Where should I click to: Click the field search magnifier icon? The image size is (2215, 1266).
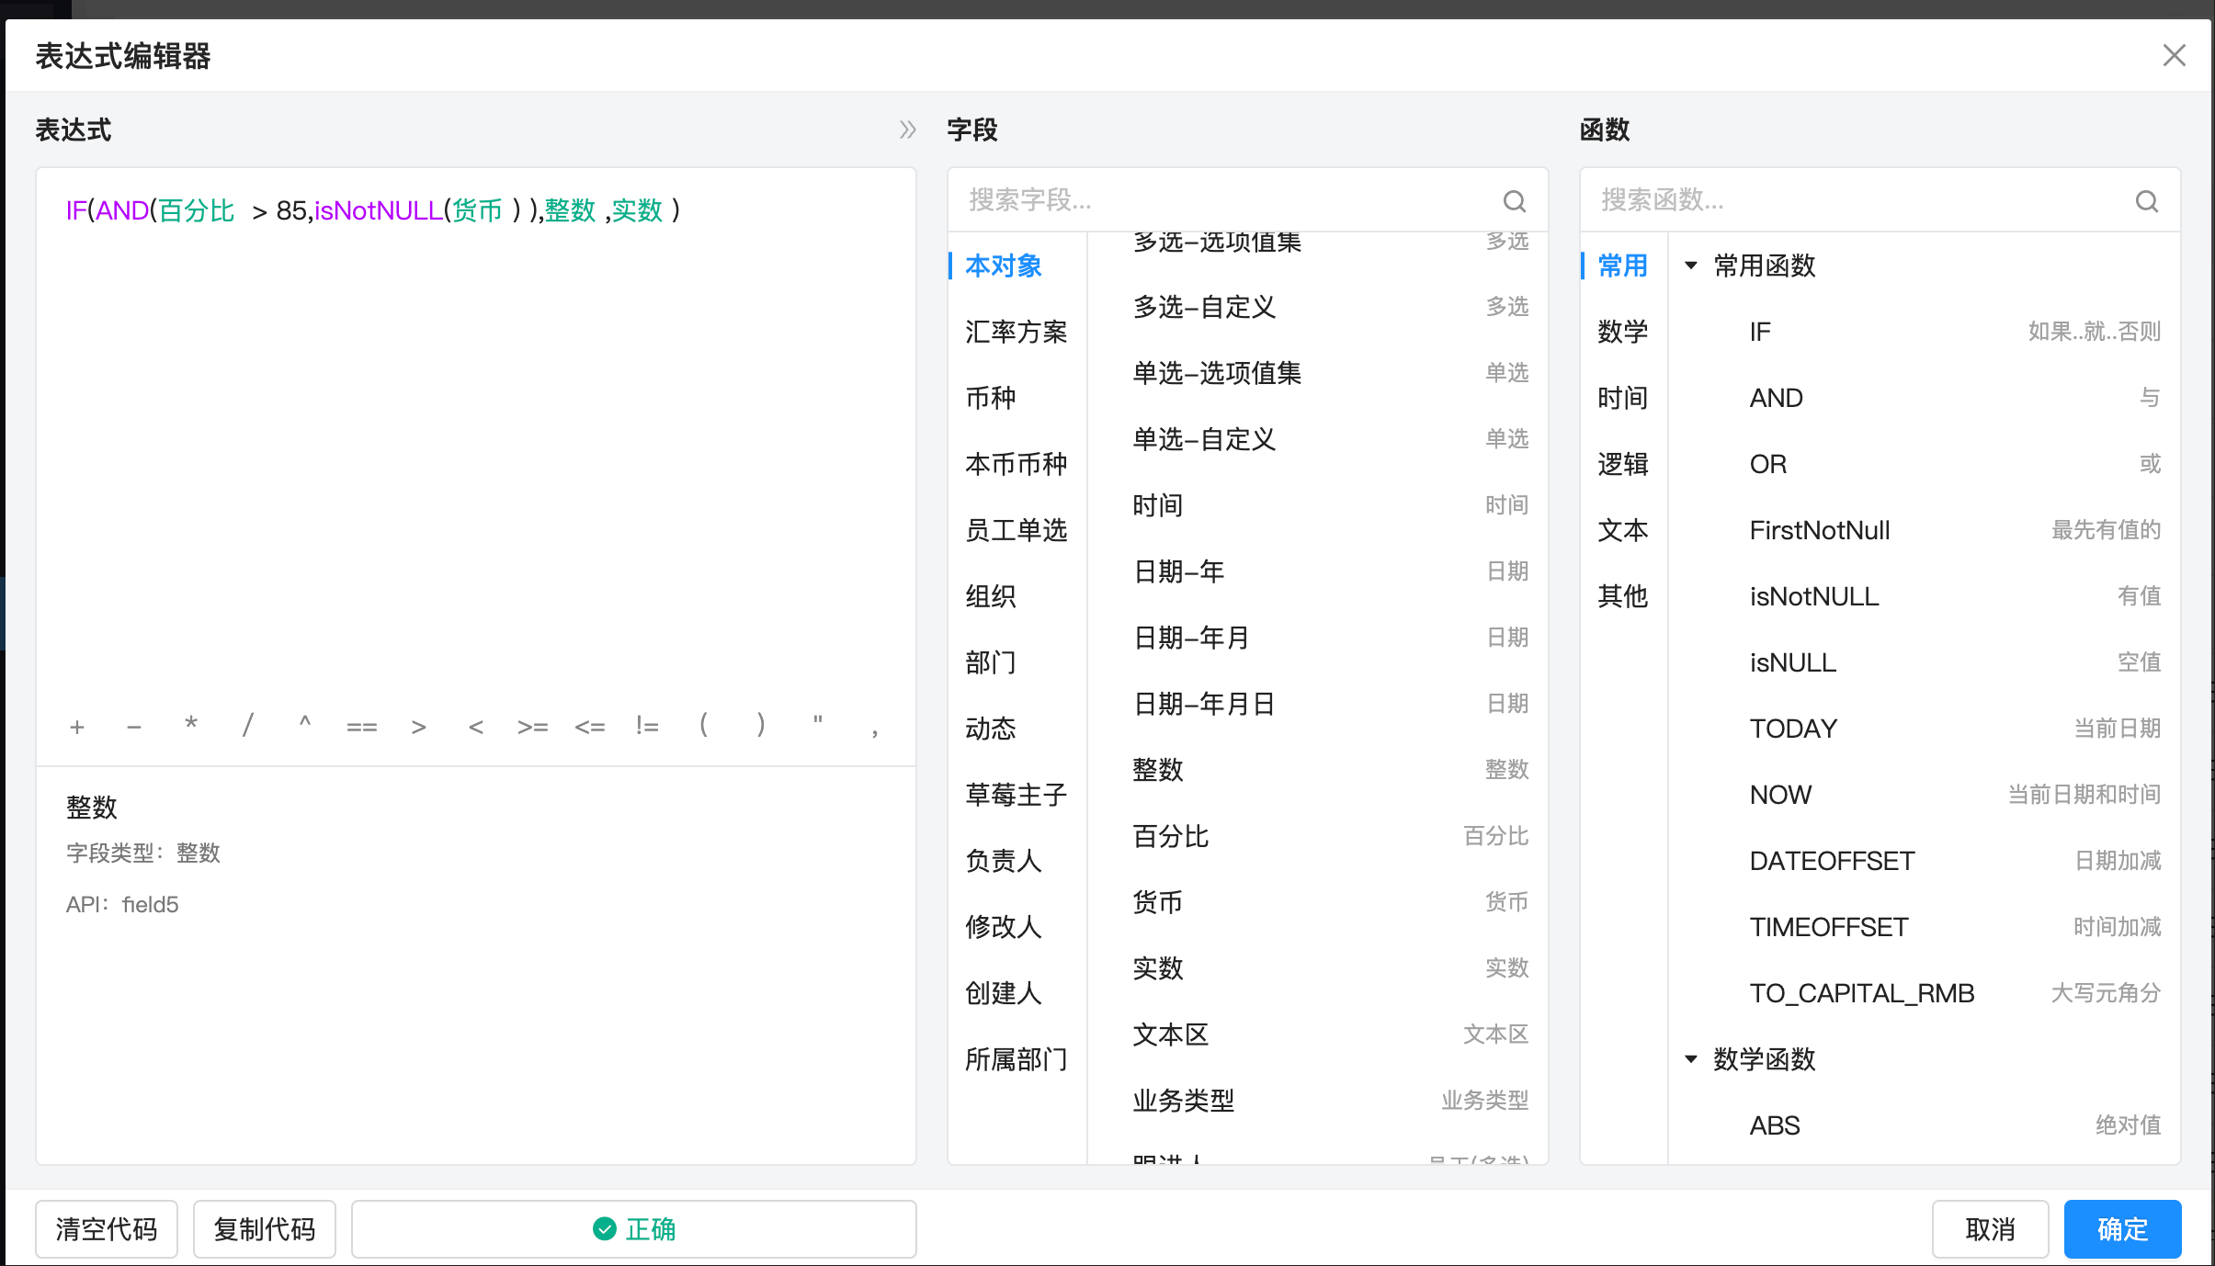1514,201
